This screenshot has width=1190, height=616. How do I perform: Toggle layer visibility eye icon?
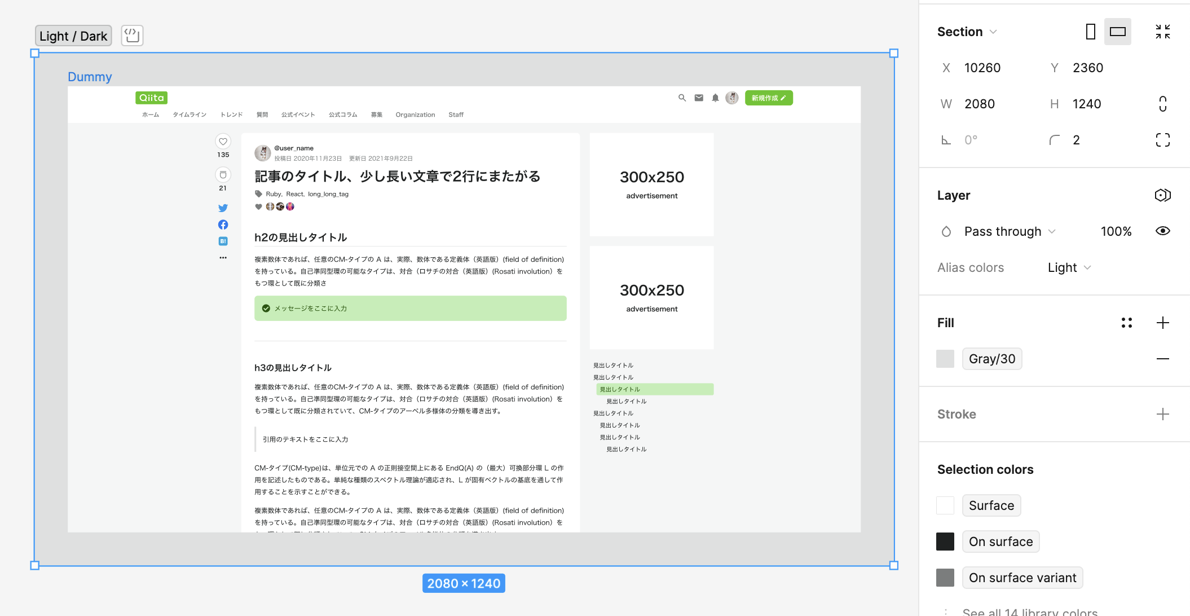point(1162,231)
